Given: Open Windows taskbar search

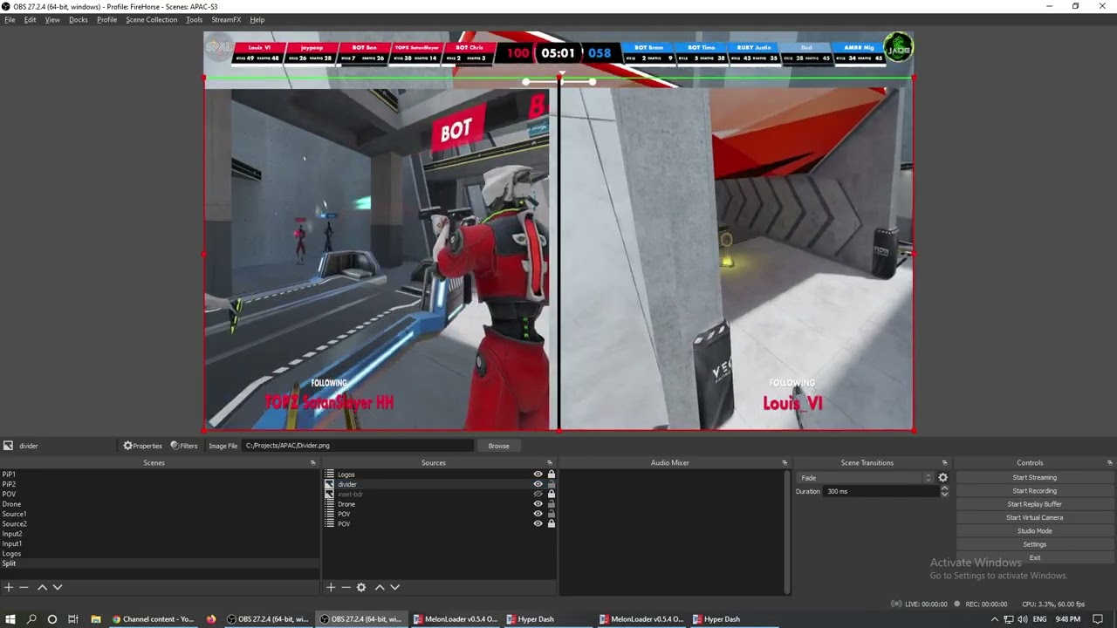Looking at the screenshot, I should (x=31, y=619).
